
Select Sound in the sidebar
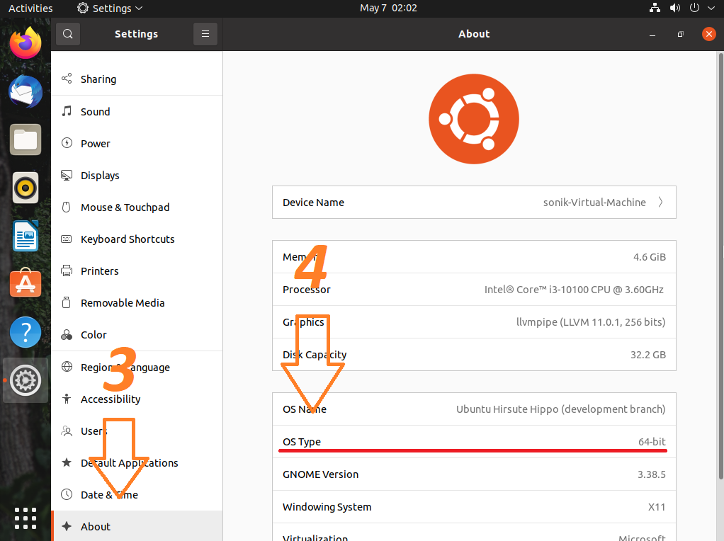coord(95,112)
